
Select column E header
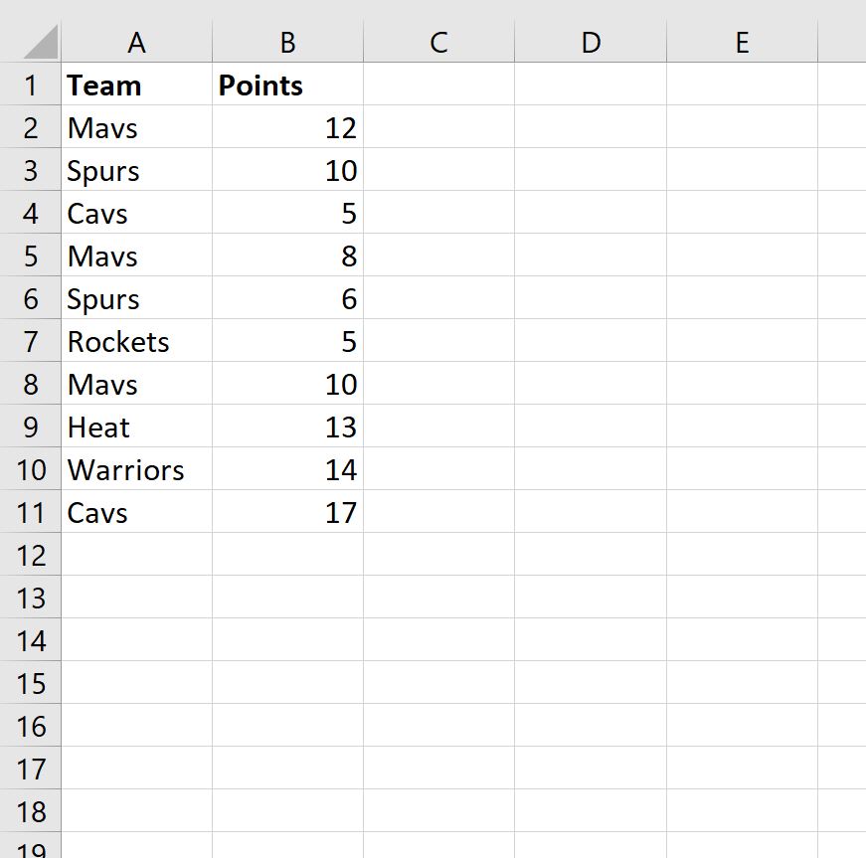point(742,42)
